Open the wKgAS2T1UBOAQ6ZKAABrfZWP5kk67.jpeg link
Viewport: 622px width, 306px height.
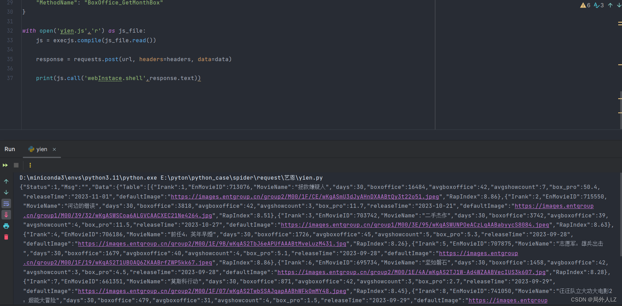coord(118,263)
